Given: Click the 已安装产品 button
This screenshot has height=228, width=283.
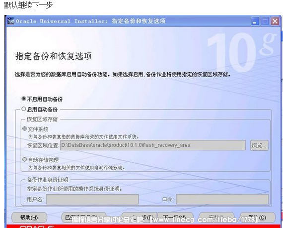Looking at the screenshot, I should 84,217.
